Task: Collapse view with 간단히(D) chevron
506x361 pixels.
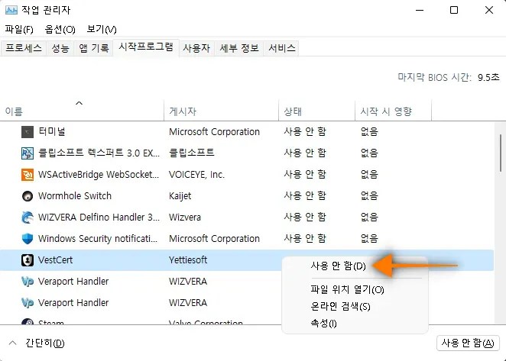Action: (12, 343)
